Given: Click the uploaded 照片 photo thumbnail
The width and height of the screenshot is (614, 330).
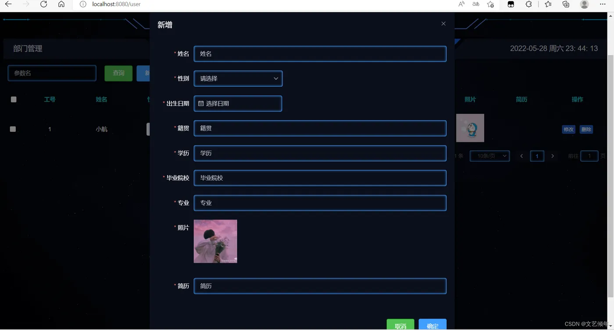Looking at the screenshot, I should [215, 241].
